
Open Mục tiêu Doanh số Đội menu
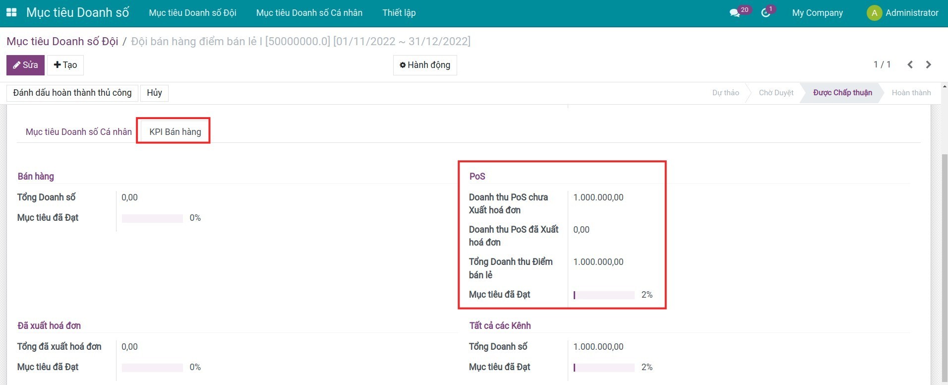click(x=192, y=13)
